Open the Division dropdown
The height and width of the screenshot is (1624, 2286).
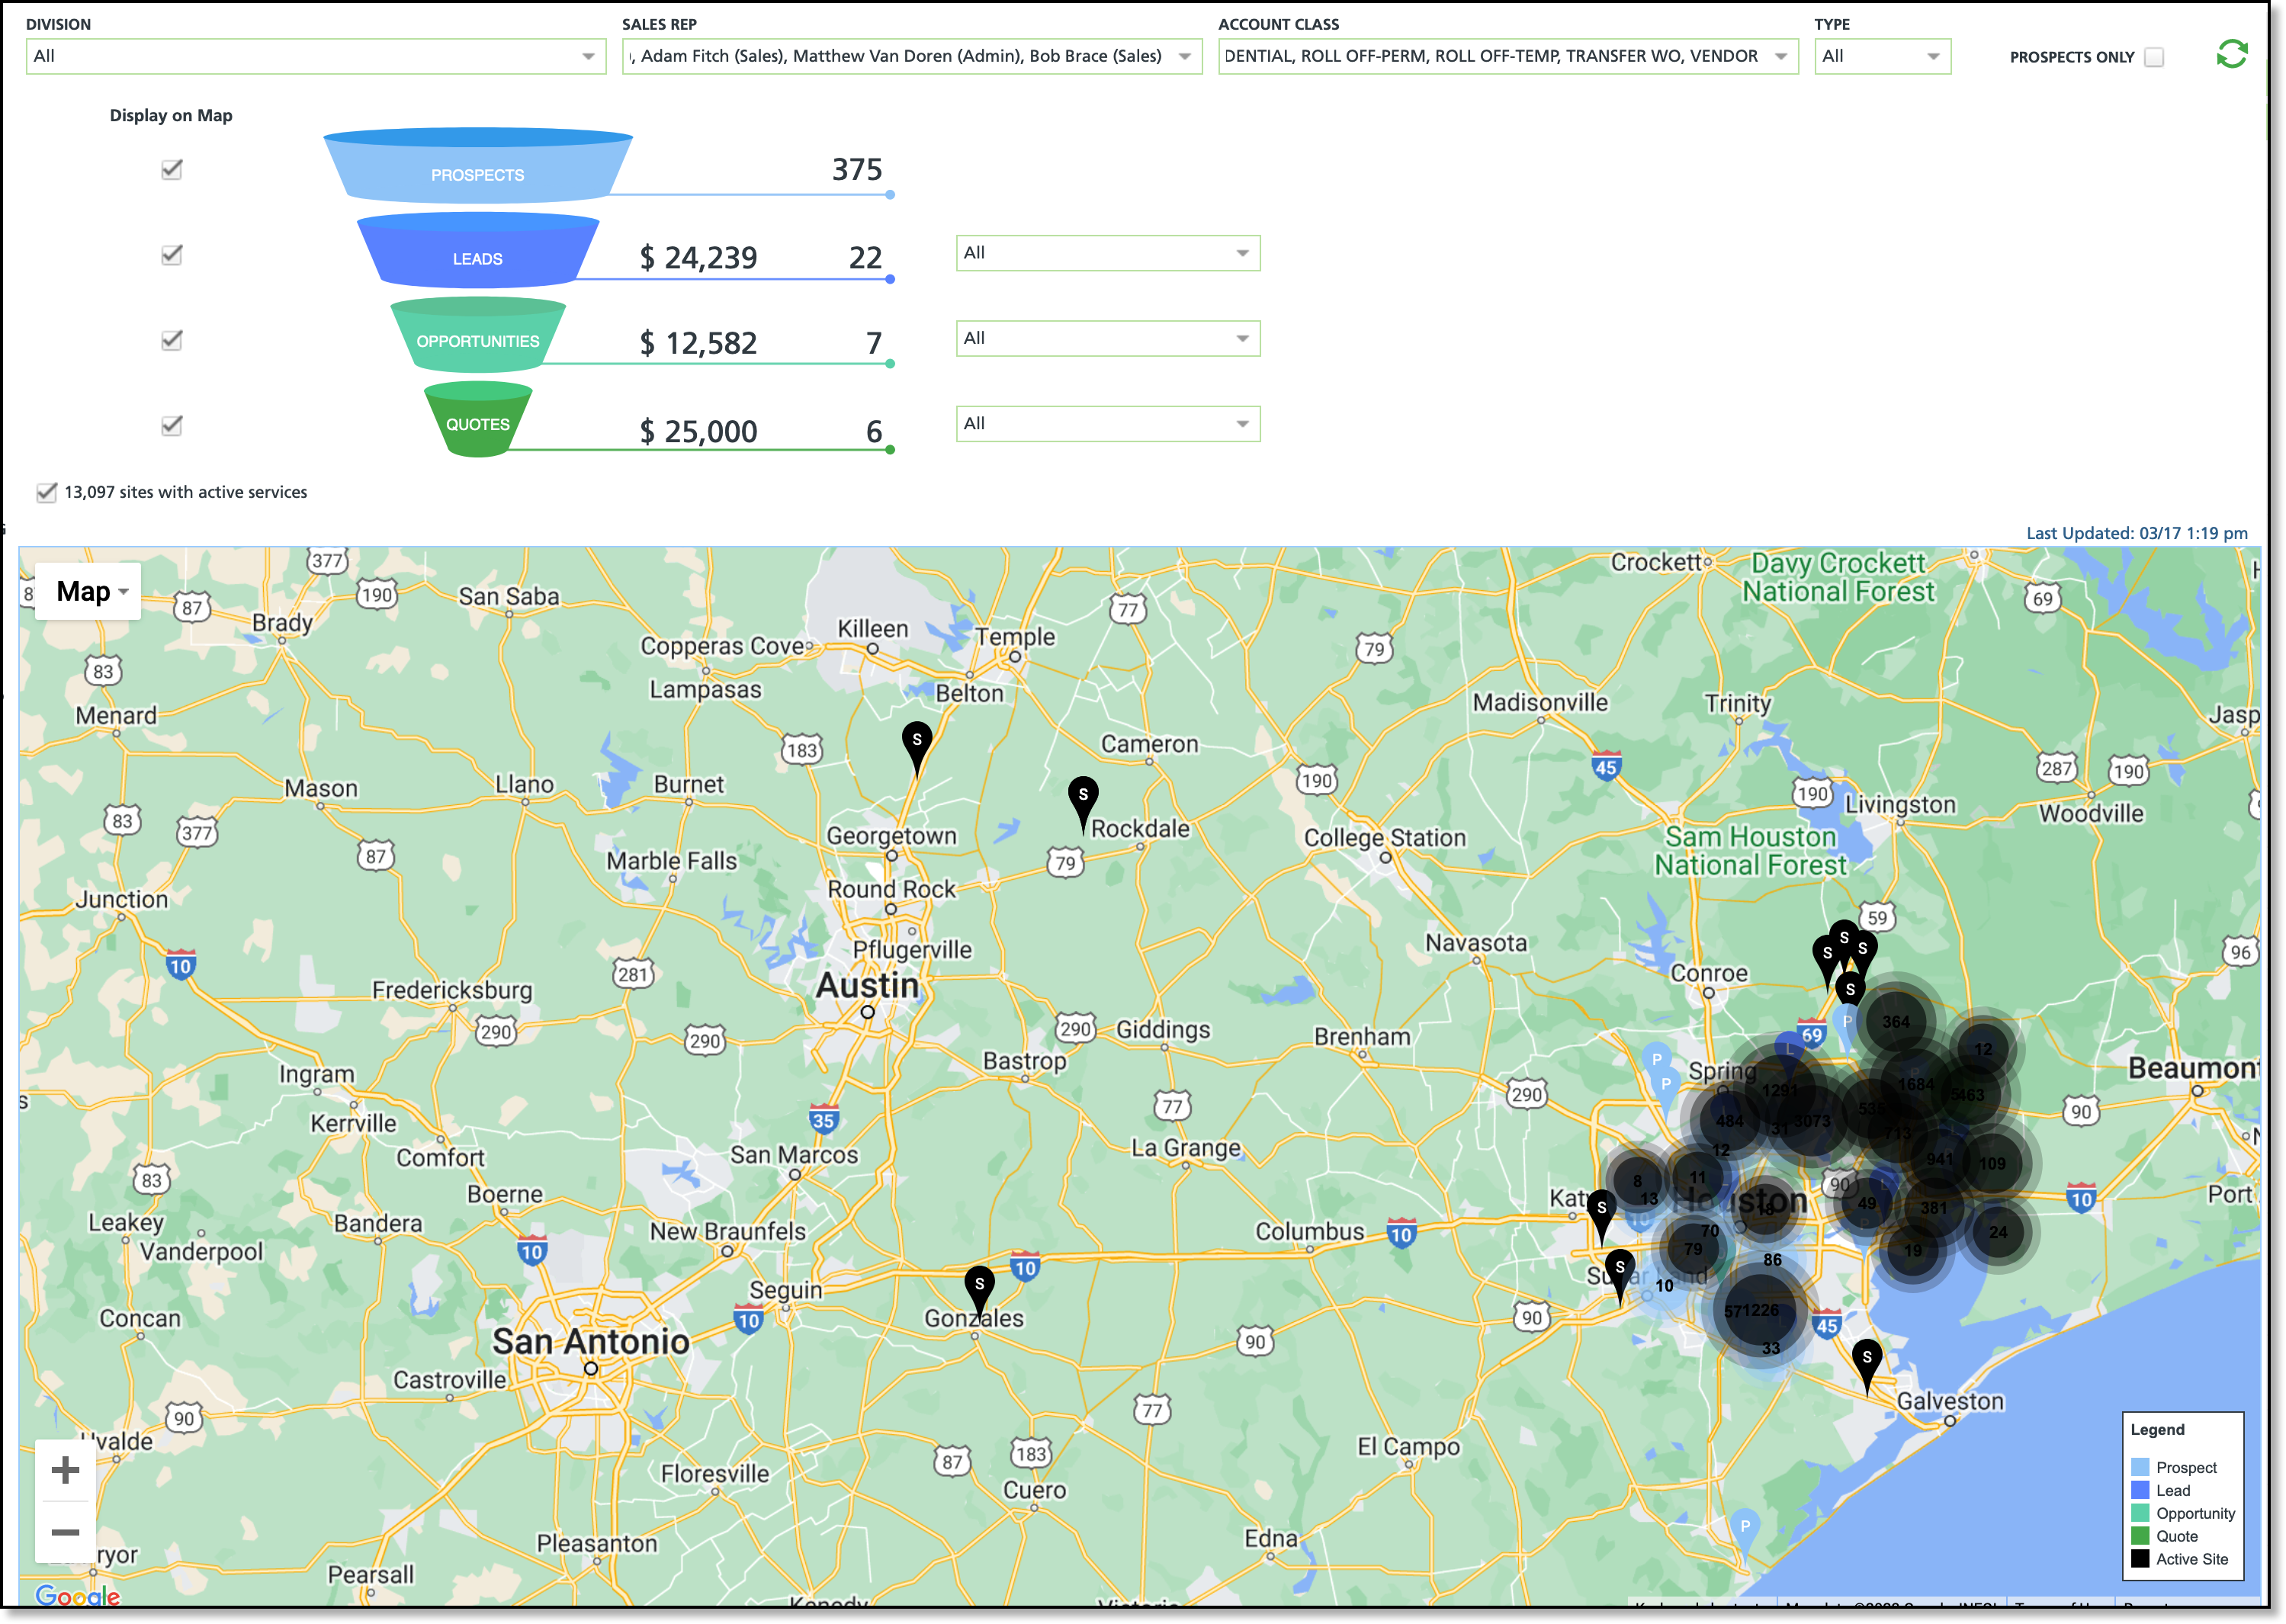[315, 56]
